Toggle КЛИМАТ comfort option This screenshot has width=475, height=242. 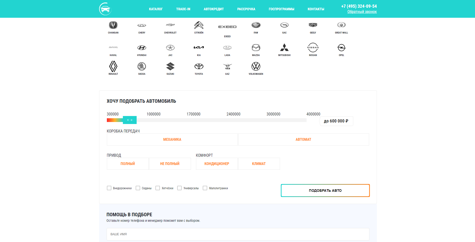pyautogui.click(x=259, y=164)
